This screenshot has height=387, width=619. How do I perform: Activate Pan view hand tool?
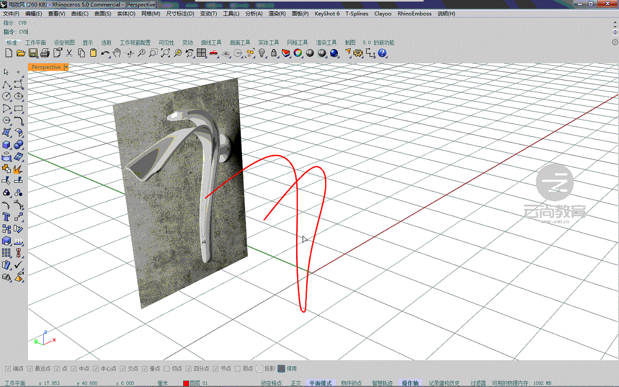[x=117, y=53]
